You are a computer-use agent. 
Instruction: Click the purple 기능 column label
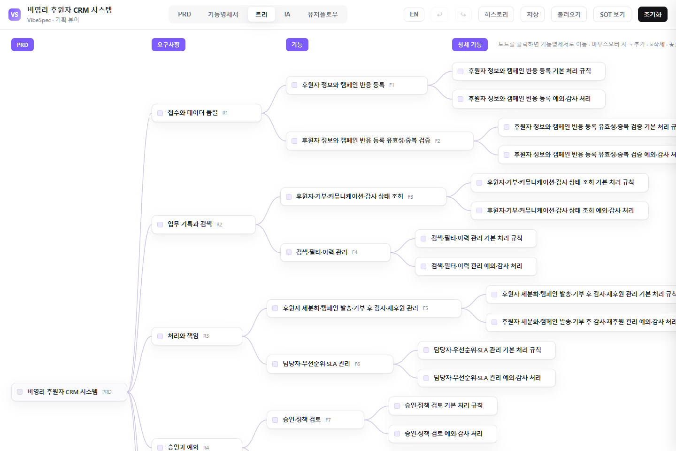(297, 45)
